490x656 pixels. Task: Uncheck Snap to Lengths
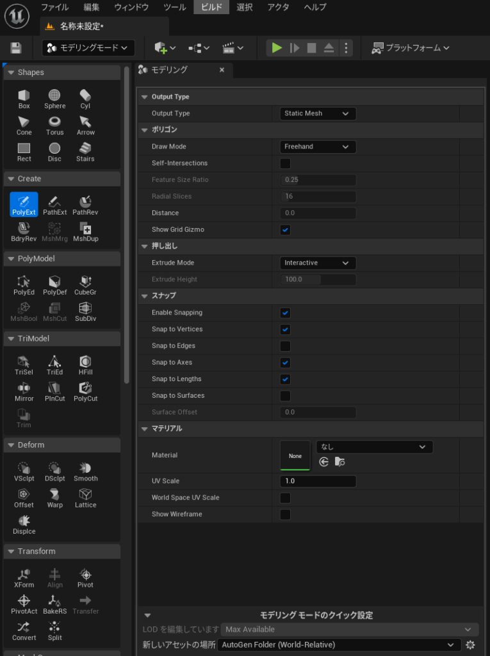[285, 379]
